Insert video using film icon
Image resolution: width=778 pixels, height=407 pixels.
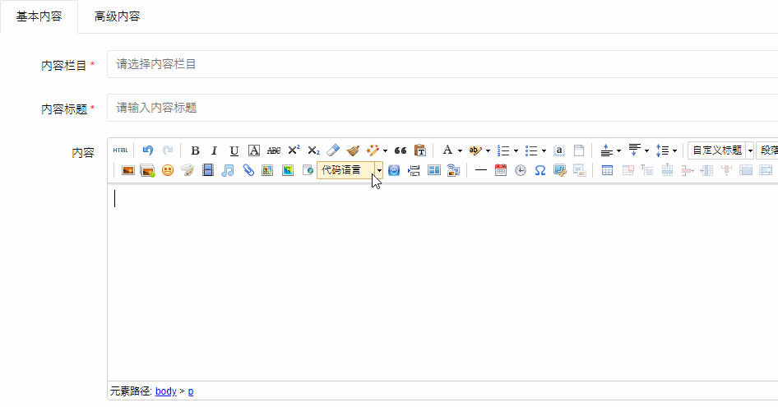tap(208, 170)
